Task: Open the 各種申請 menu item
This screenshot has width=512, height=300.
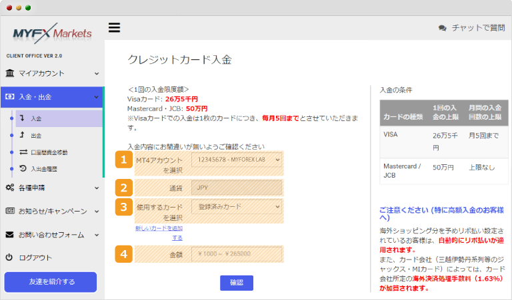Action: pos(52,188)
